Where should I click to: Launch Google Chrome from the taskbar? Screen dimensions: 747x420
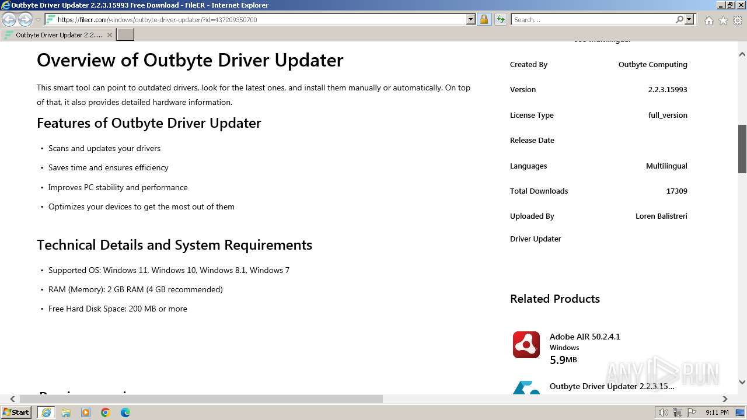pos(106,412)
